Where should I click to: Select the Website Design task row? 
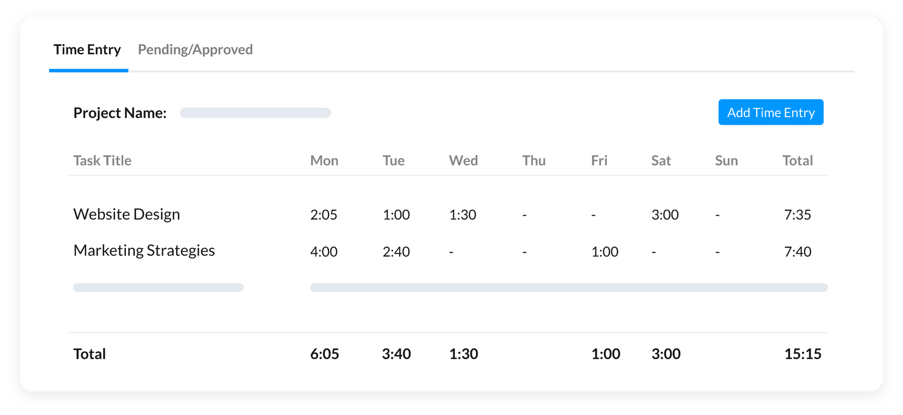click(126, 214)
